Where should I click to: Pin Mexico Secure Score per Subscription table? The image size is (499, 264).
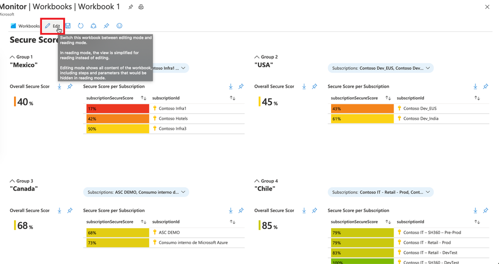click(x=241, y=86)
